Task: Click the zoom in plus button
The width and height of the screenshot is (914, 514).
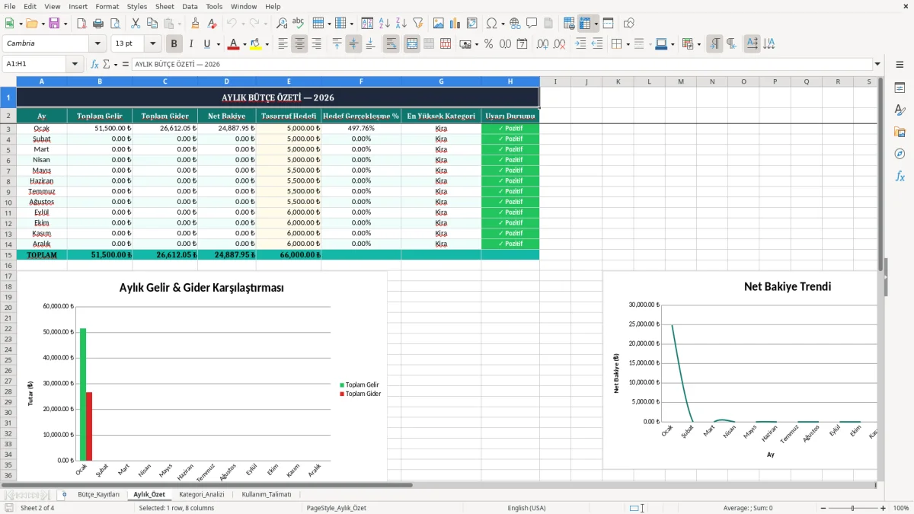Action: click(x=883, y=508)
